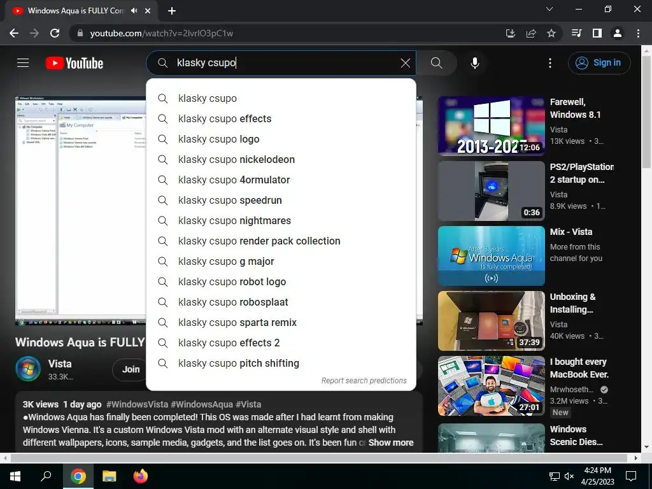Choose suggestion 'klasky csupo speedrun'
This screenshot has height=489, width=652.
281,201
